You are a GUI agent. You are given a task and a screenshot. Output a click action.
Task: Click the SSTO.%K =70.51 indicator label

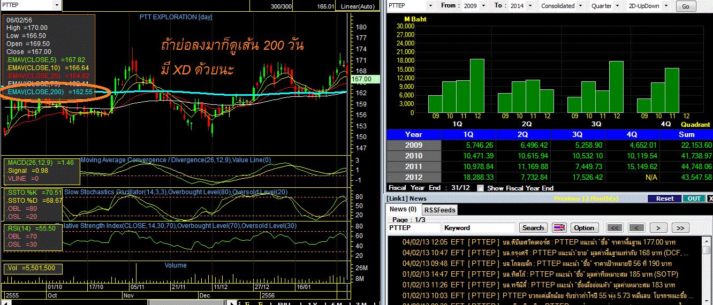(34, 192)
